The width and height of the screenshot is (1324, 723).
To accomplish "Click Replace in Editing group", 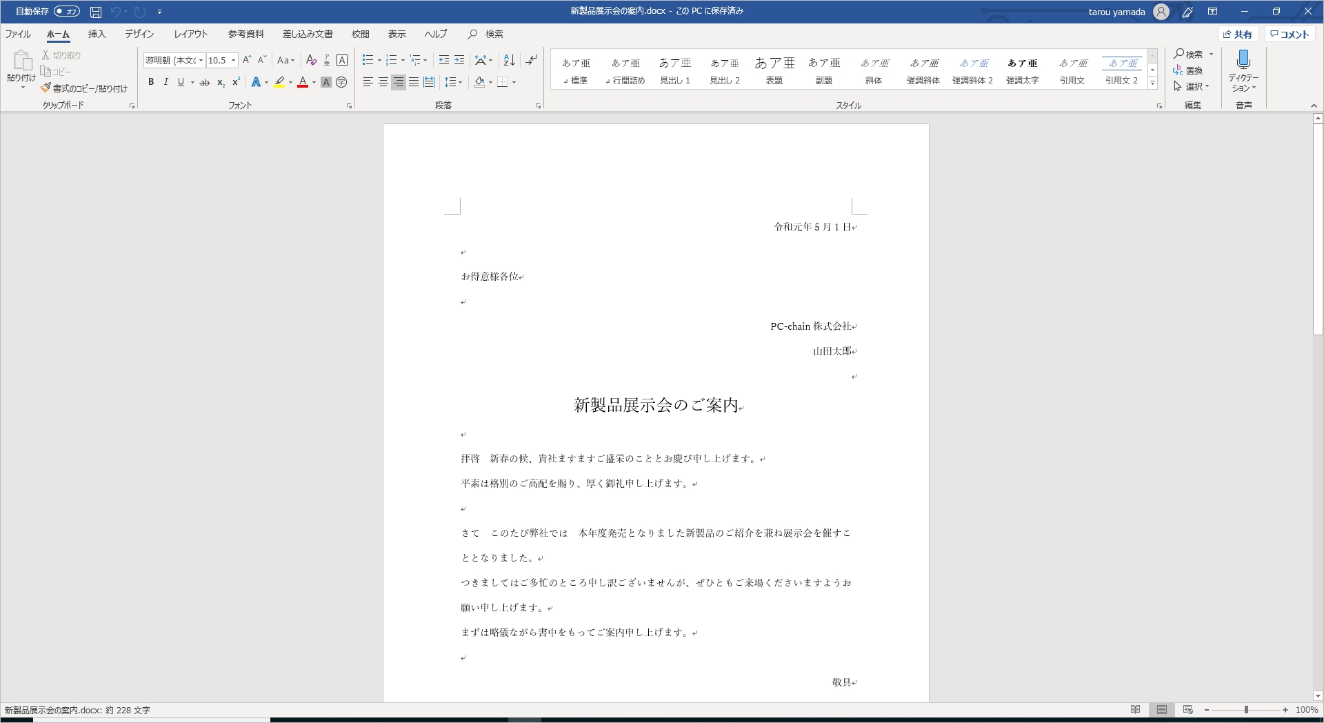I will pyautogui.click(x=1188, y=70).
